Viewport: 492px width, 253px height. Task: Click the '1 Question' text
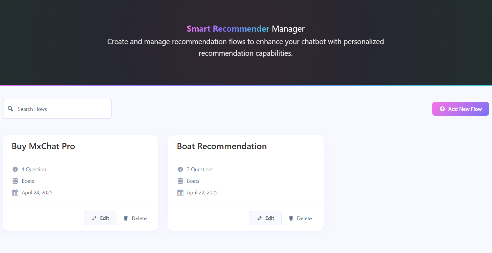click(x=34, y=169)
